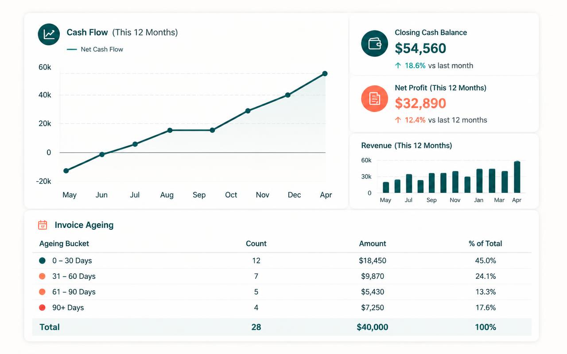Click the "Revenue (This 12 Months)" card title
The height and width of the screenshot is (354, 567).
(x=407, y=146)
